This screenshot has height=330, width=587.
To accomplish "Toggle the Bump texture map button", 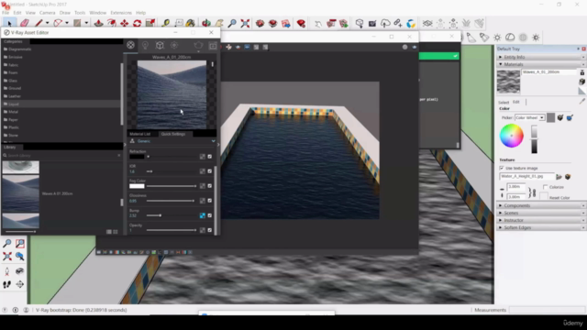I will pyautogui.click(x=202, y=215).
